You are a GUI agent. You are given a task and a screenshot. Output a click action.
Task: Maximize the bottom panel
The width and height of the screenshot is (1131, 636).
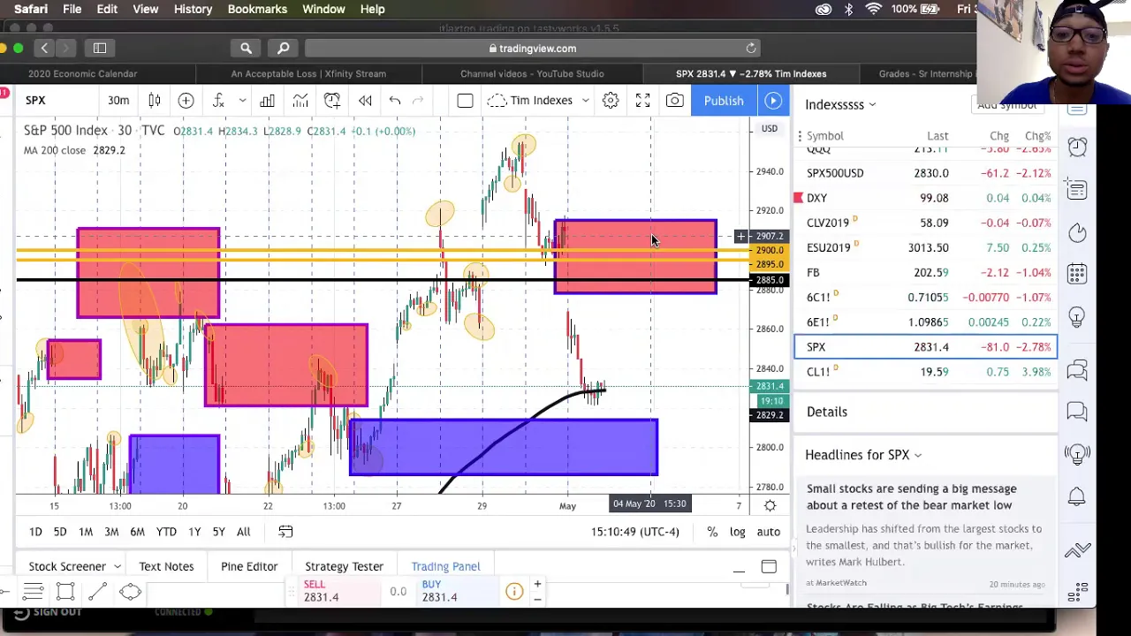pyautogui.click(x=769, y=566)
